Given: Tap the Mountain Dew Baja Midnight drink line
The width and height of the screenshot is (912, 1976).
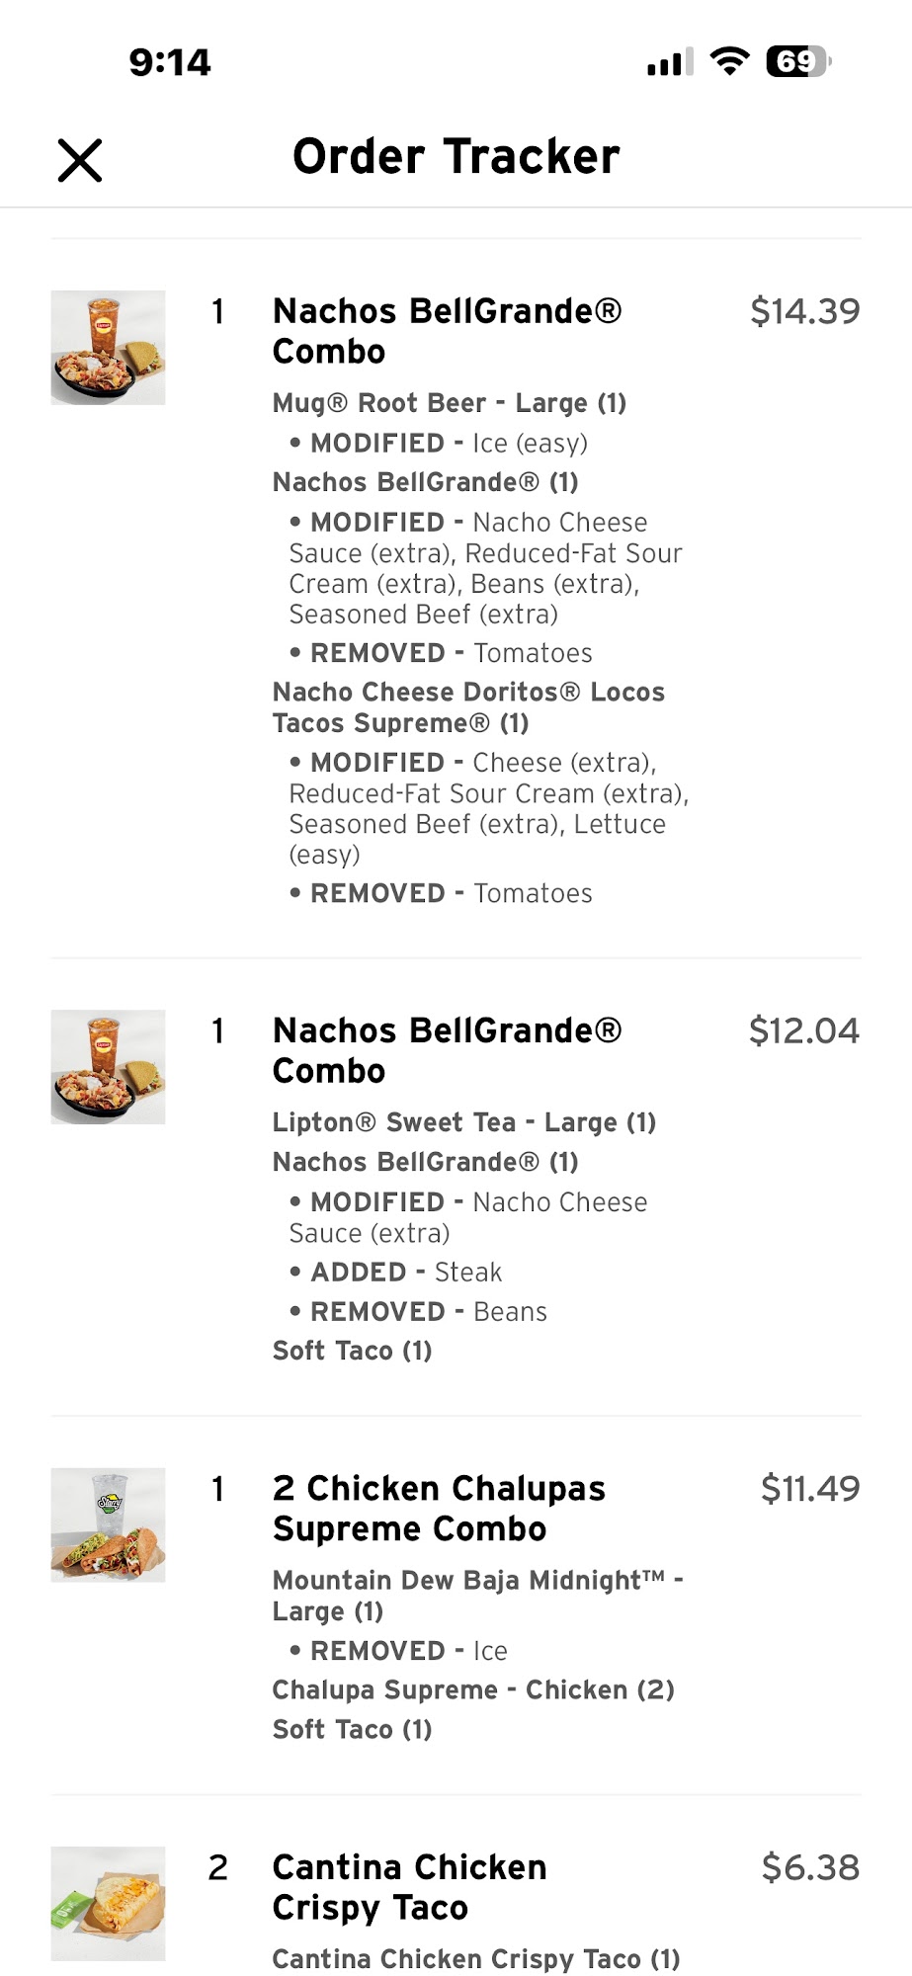Looking at the screenshot, I should pos(478,1595).
